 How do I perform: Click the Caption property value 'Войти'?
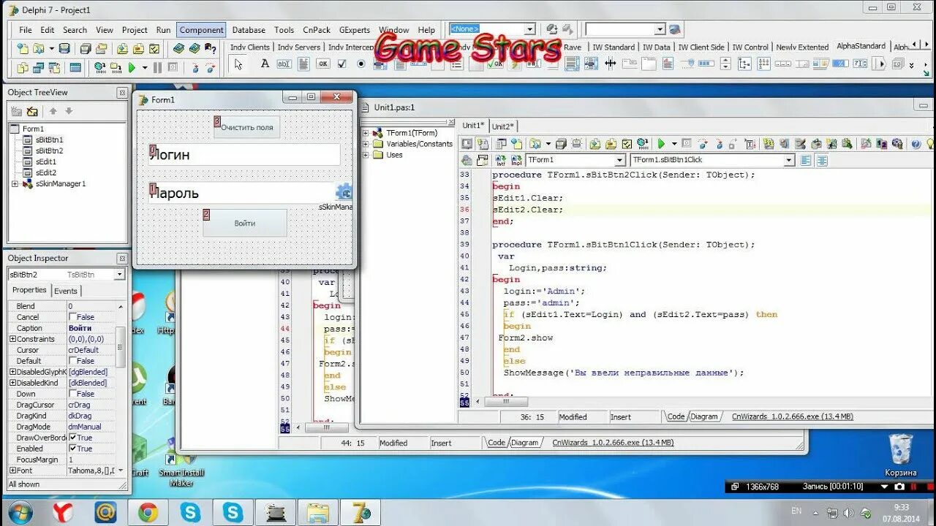coord(80,328)
